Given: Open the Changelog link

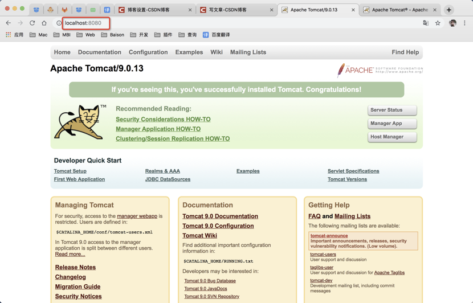Looking at the screenshot, I should coord(70,277).
